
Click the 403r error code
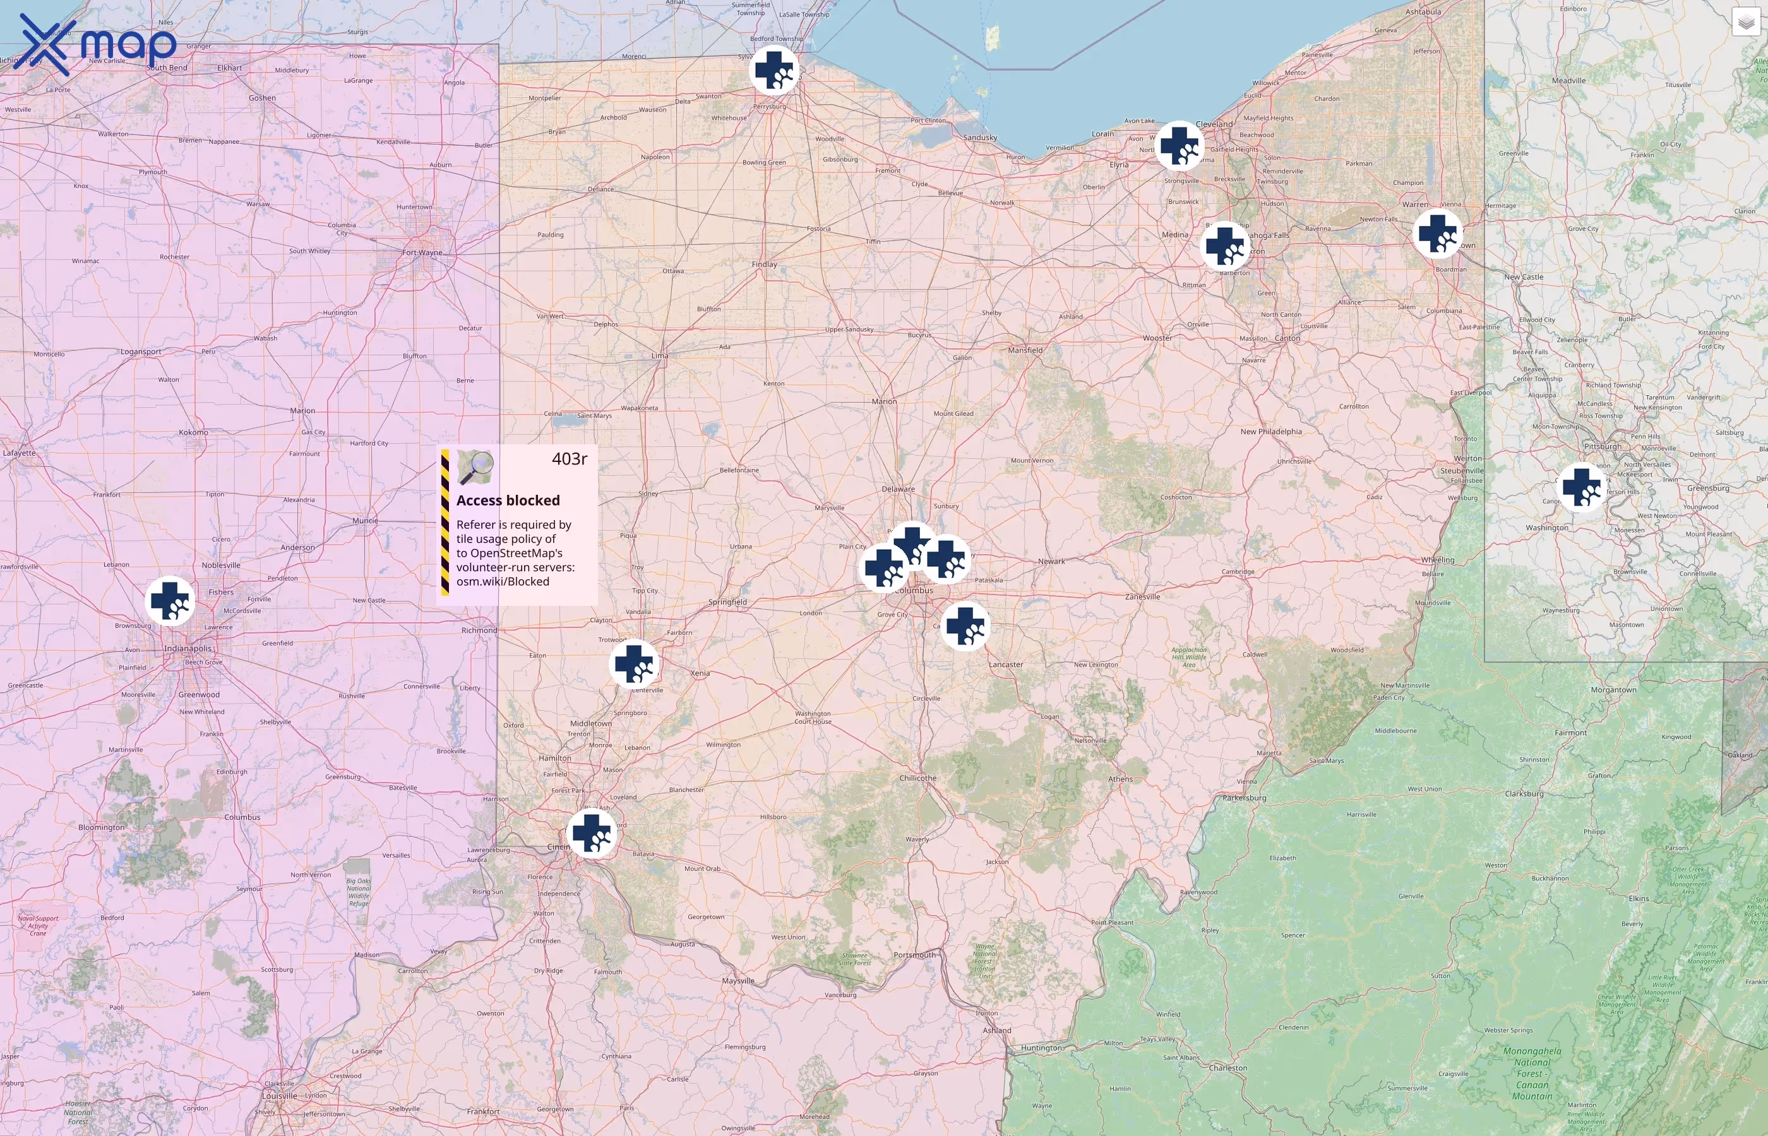pos(570,459)
